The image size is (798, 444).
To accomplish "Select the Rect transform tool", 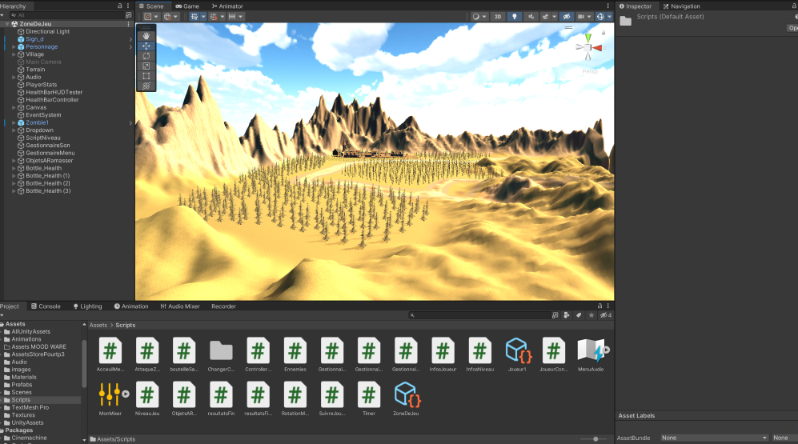I will [146, 76].
